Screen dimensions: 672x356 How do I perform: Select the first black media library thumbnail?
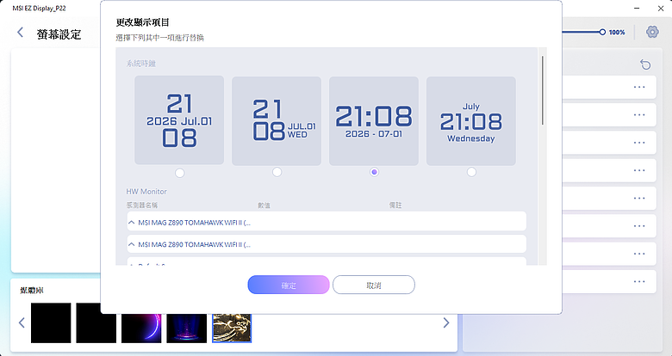point(51,323)
